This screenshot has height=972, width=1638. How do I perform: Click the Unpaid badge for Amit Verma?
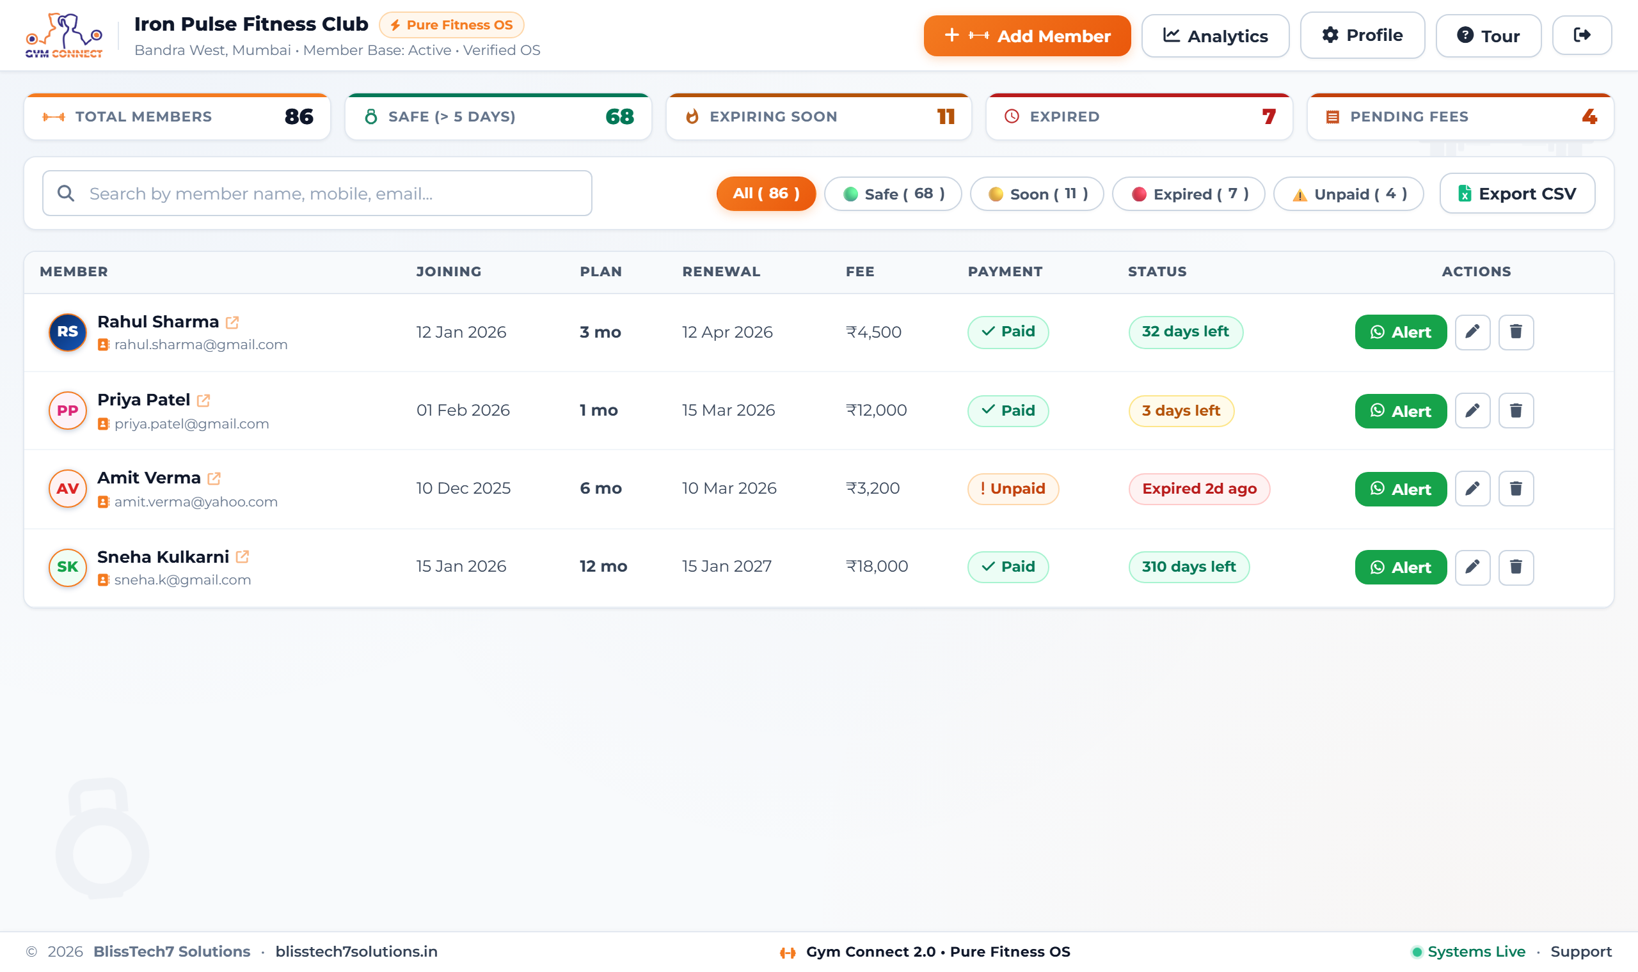1013,489
